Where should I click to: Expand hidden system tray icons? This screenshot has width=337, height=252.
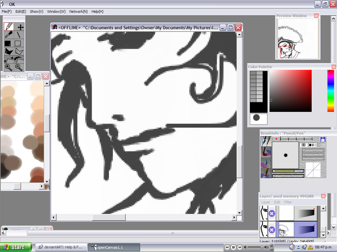coord(292,248)
